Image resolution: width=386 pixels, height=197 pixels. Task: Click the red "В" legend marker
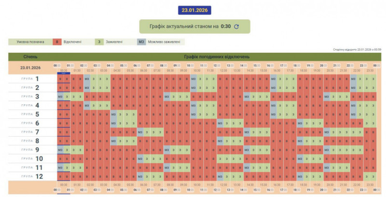[58, 42]
